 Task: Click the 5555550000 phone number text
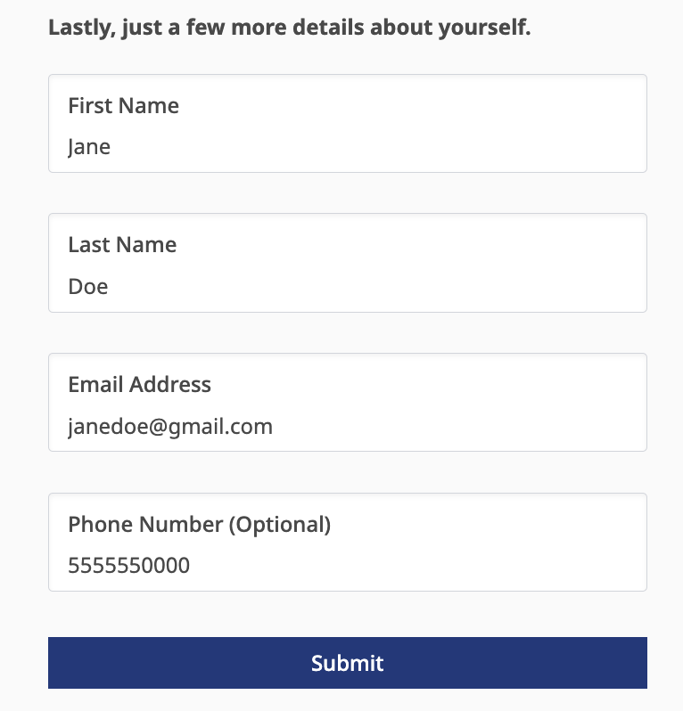[x=128, y=566]
